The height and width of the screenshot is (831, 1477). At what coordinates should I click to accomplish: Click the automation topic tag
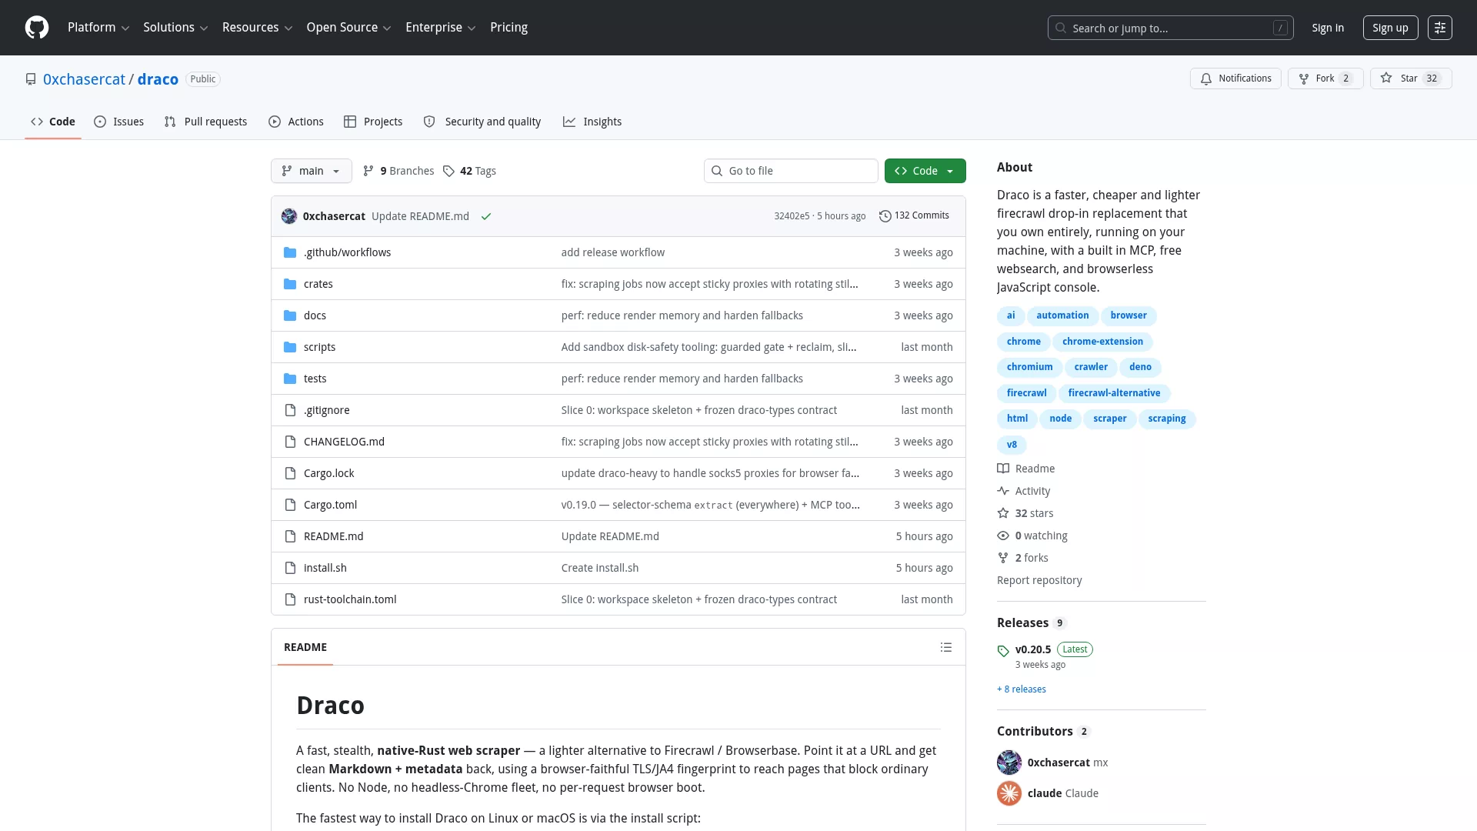point(1062,315)
